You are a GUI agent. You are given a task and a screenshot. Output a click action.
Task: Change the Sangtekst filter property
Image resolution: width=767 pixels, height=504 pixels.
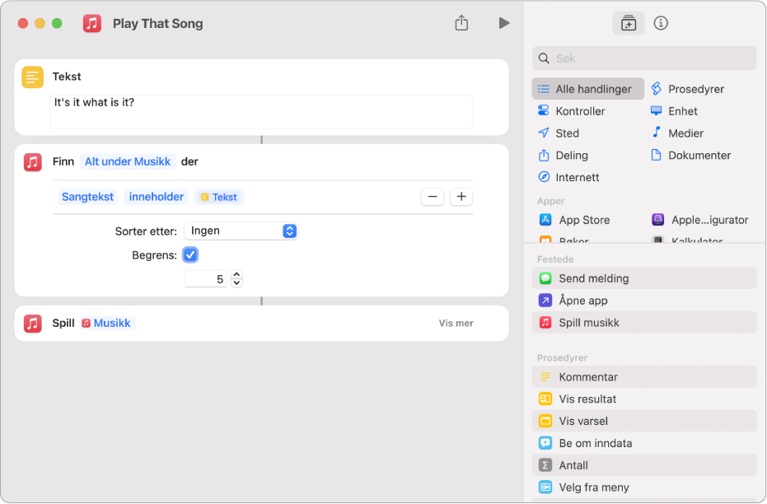pyautogui.click(x=87, y=197)
